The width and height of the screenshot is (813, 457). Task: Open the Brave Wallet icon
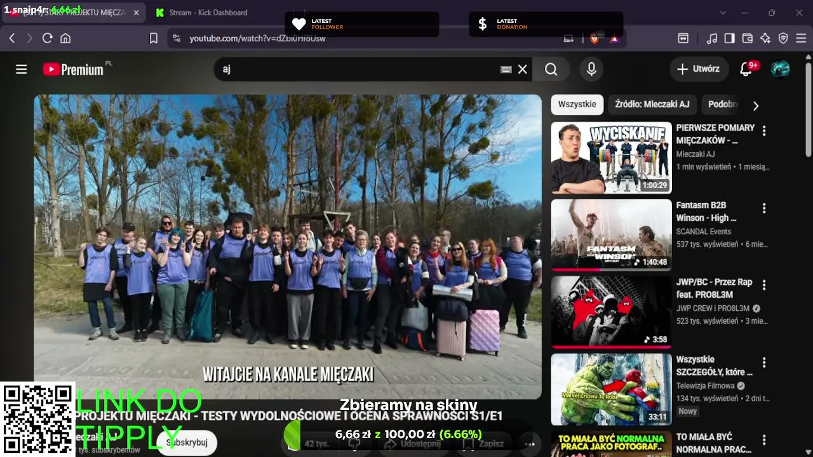pyautogui.click(x=748, y=39)
